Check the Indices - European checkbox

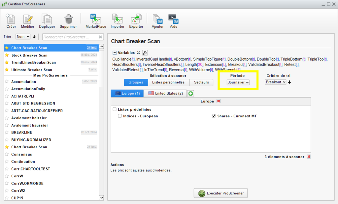(x=119, y=116)
